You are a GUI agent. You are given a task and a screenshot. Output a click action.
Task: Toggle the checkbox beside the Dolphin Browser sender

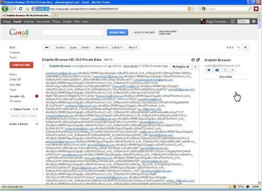45,66
